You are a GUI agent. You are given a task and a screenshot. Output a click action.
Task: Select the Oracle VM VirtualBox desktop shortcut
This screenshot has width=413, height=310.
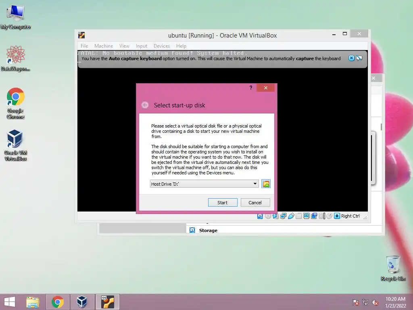pyautogui.click(x=16, y=145)
